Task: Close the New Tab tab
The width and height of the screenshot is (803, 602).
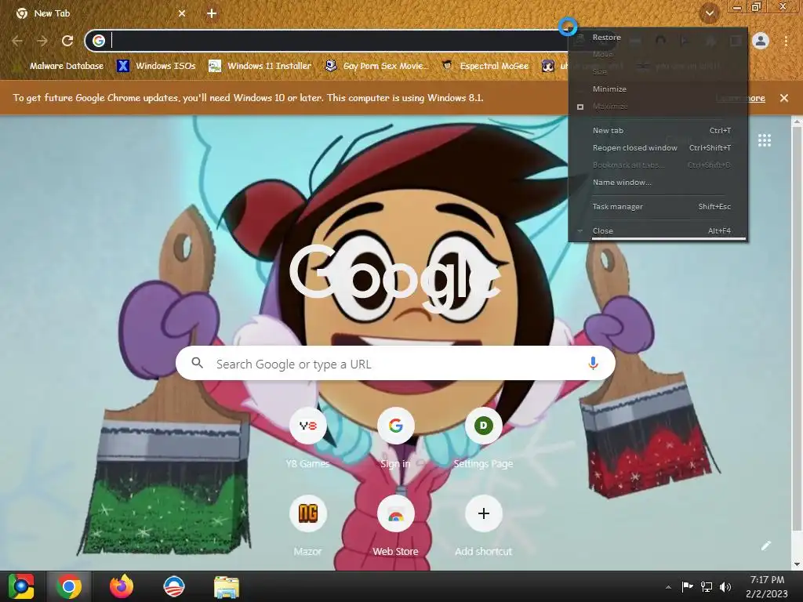Action: pos(182,14)
